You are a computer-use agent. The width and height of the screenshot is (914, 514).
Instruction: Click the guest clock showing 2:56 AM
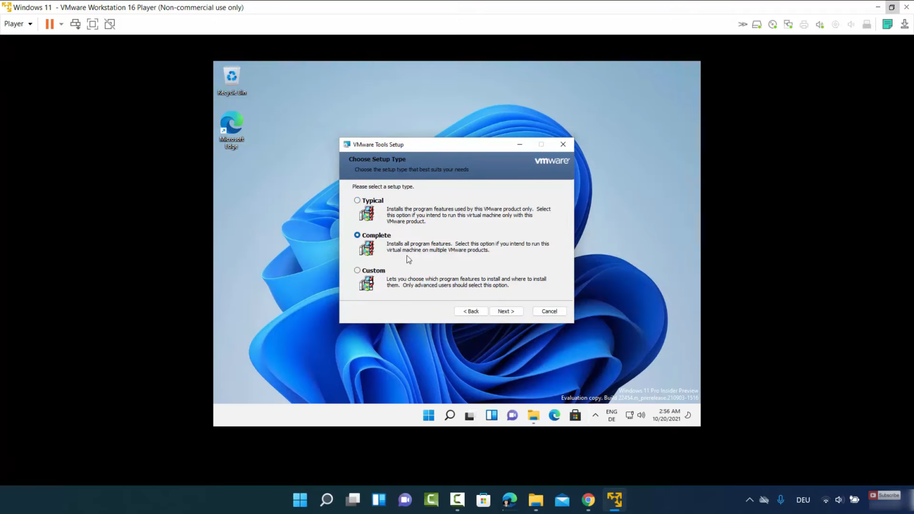point(666,415)
